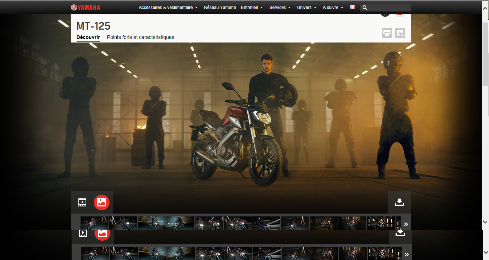
Task: Open fifth thumbnail in upper gallery strip
Action: (x=209, y=223)
